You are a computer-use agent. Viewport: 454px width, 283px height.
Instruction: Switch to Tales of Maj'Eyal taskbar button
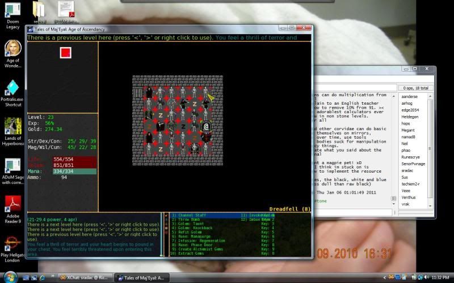click(142, 278)
